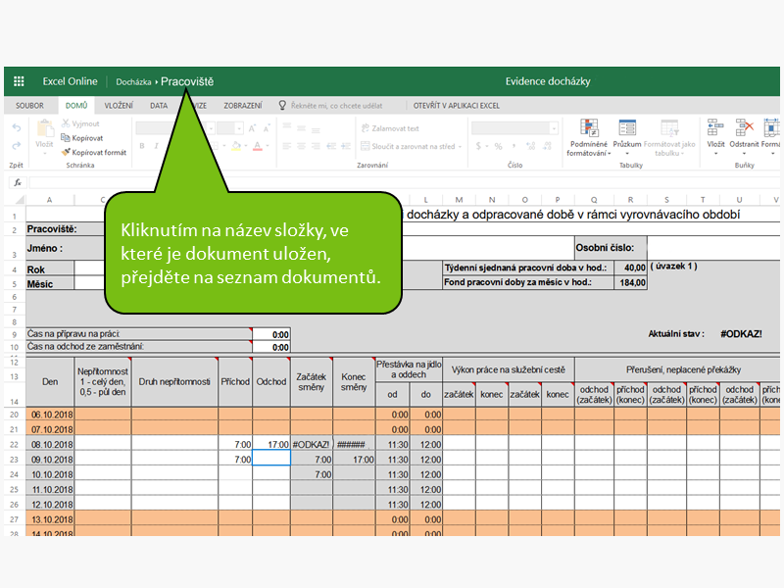
Task: Click the Redo arrow icon
Action: coord(17,147)
